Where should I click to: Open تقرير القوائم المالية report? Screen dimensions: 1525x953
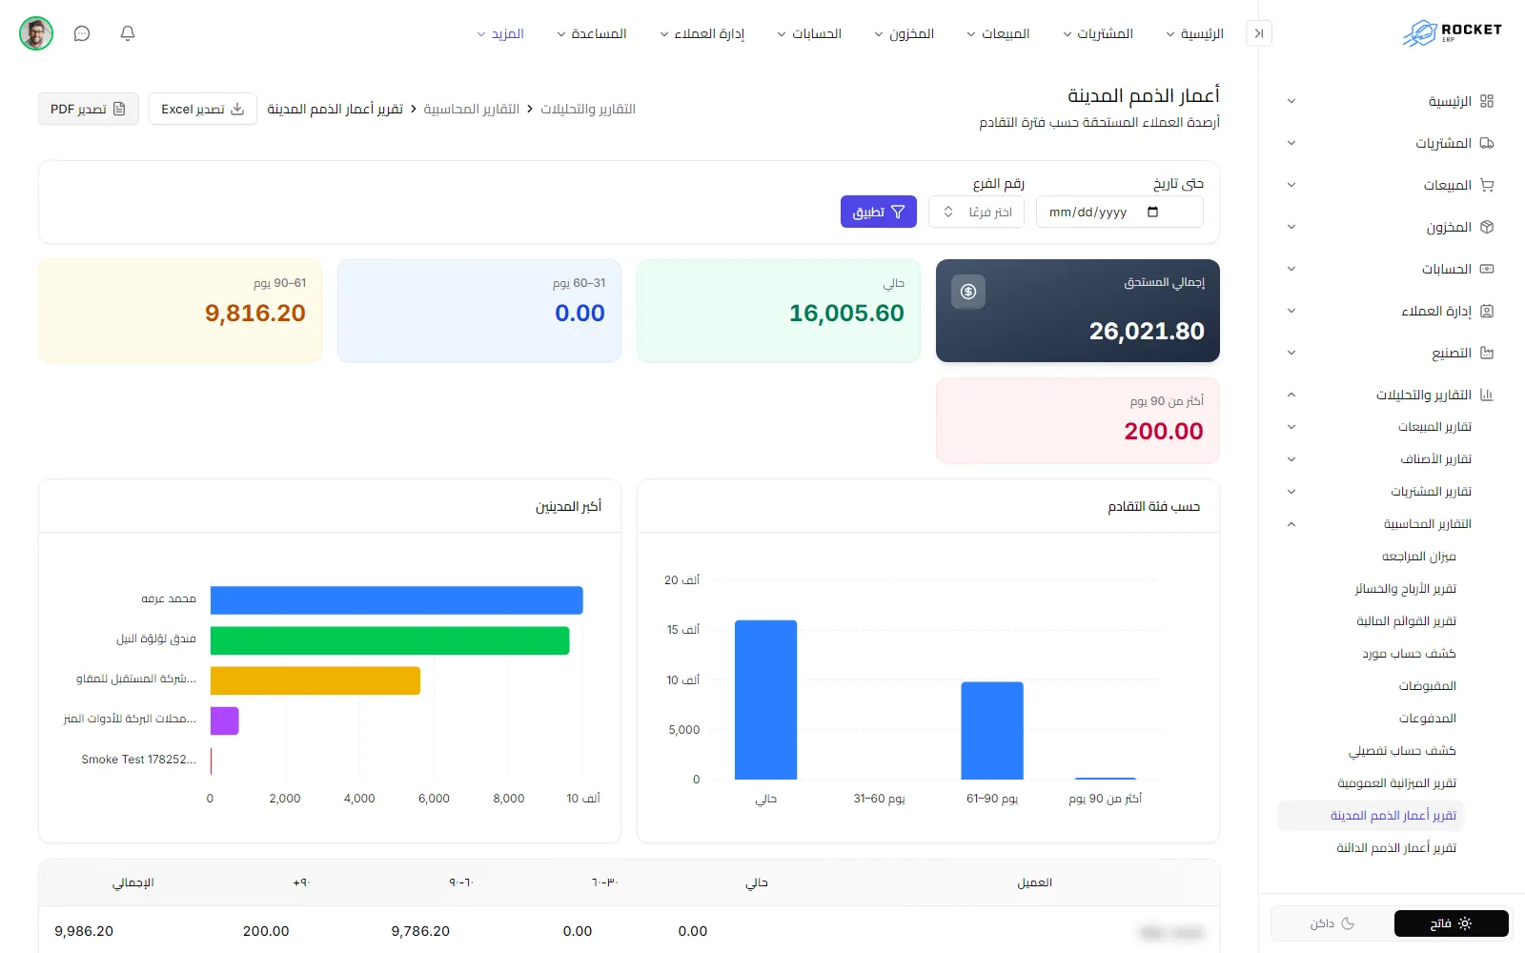pyautogui.click(x=1407, y=621)
